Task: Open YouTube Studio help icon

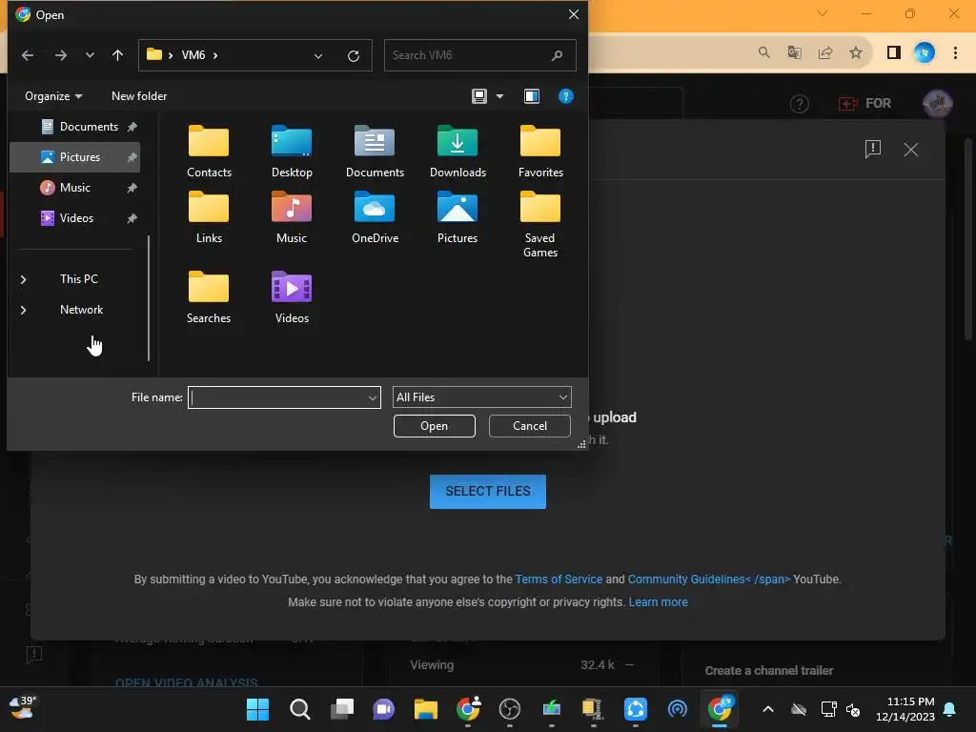Action: pos(800,103)
